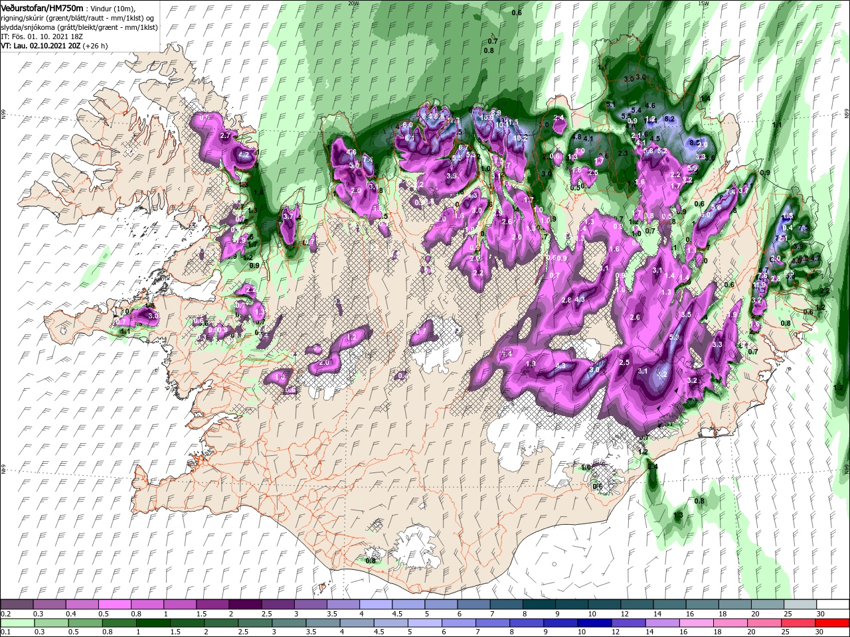
Task: Choose the gray-teal rain swatch above 3
Action: (x=289, y=622)
